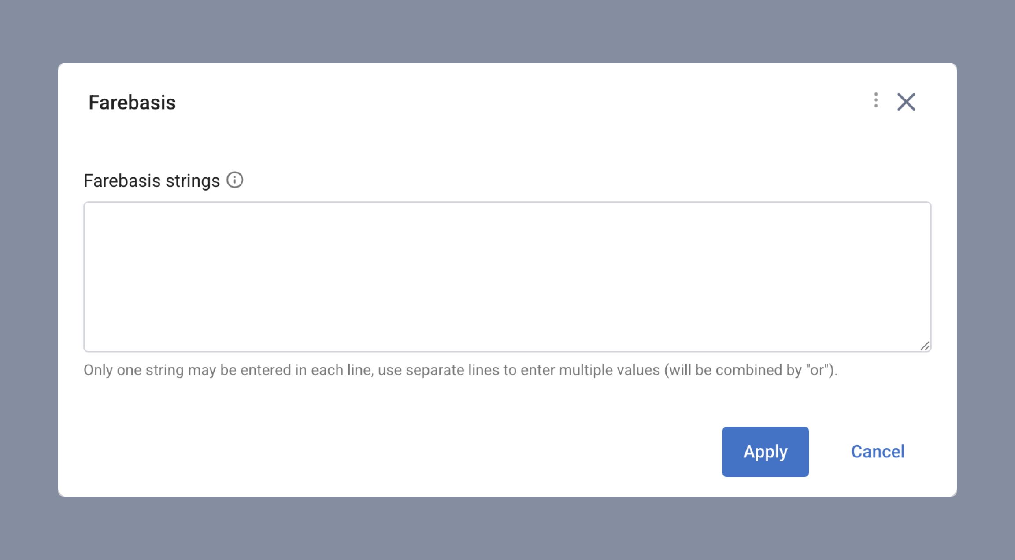Apply the Farebasis filter
The width and height of the screenshot is (1015, 560).
point(765,452)
